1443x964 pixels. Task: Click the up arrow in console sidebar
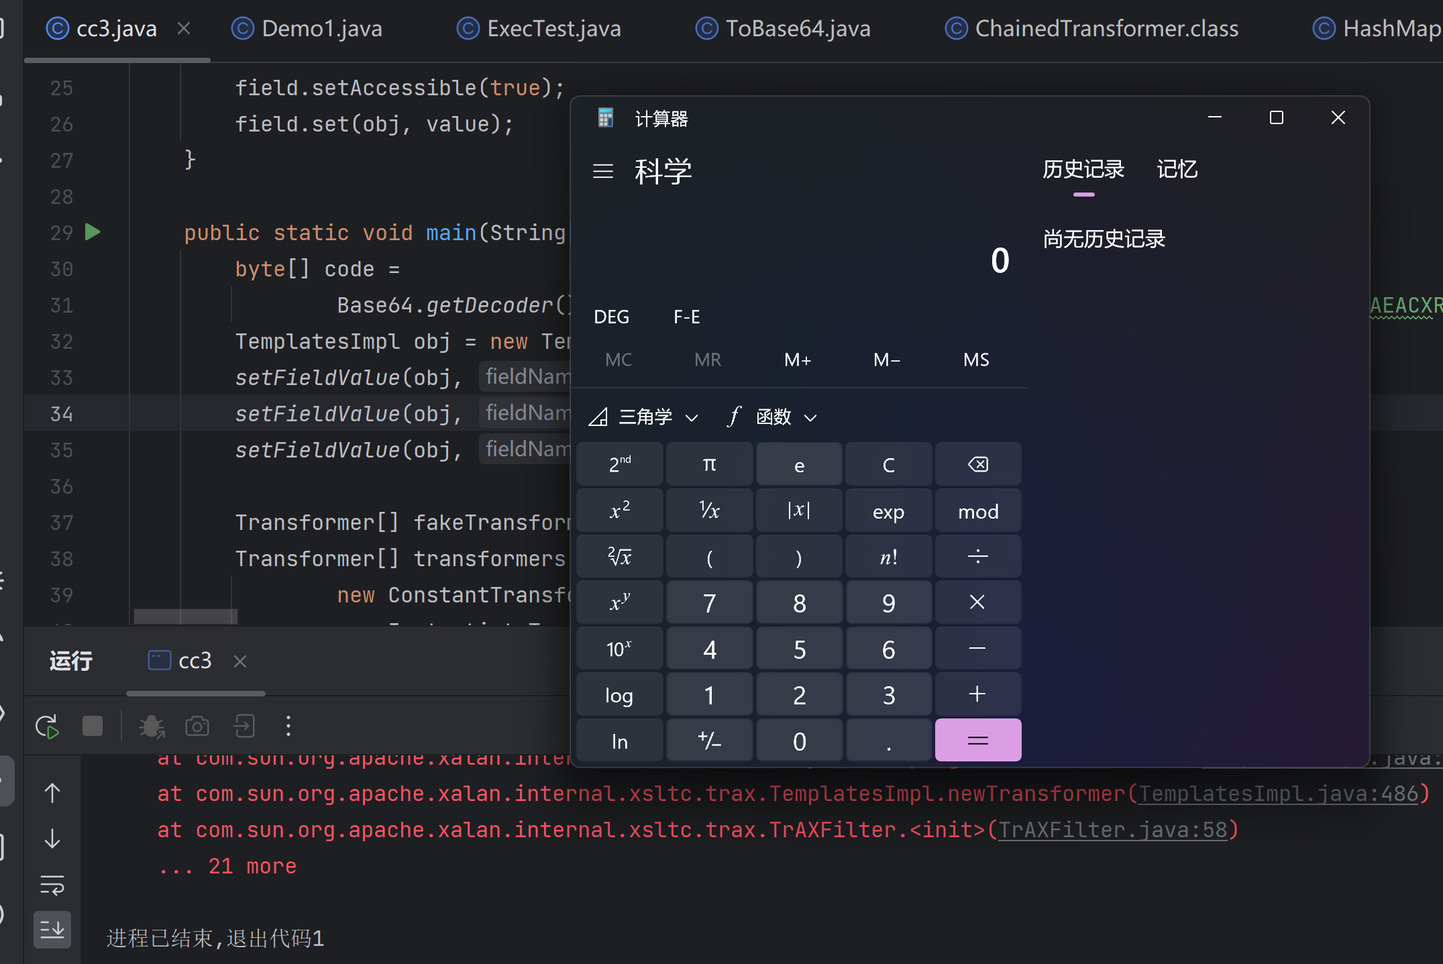[52, 794]
